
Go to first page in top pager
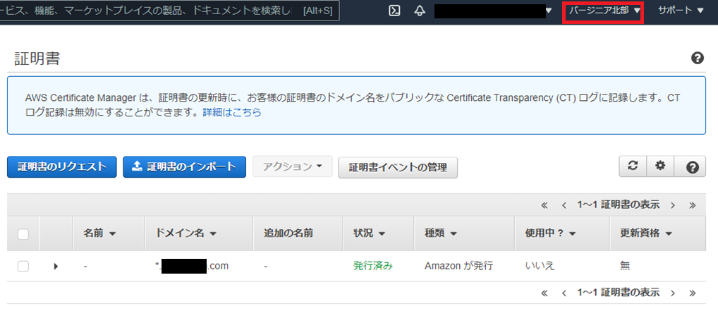544,205
